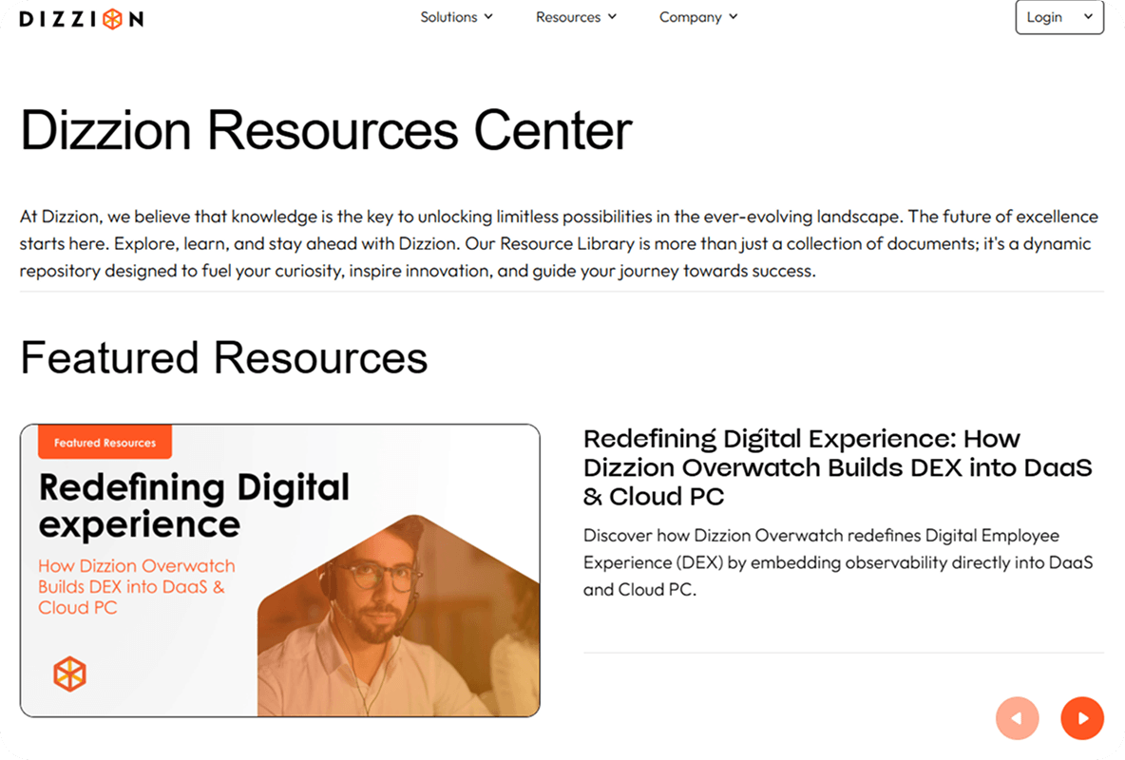The width and height of the screenshot is (1125, 760).
Task: Click the Dizzion Resources Center heading
Action: tap(326, 130)
